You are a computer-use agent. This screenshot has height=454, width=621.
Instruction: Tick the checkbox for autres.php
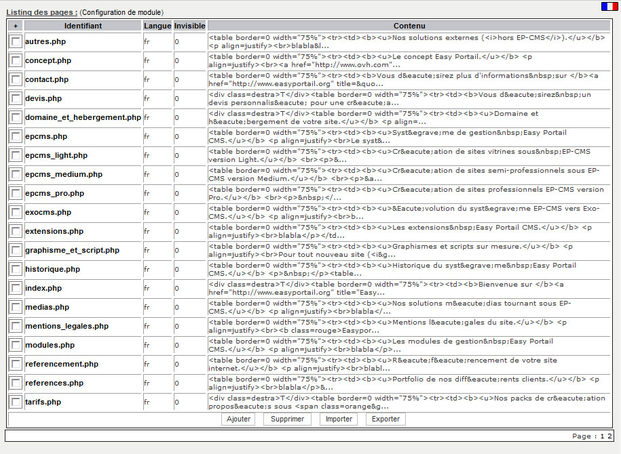[16, 42]
